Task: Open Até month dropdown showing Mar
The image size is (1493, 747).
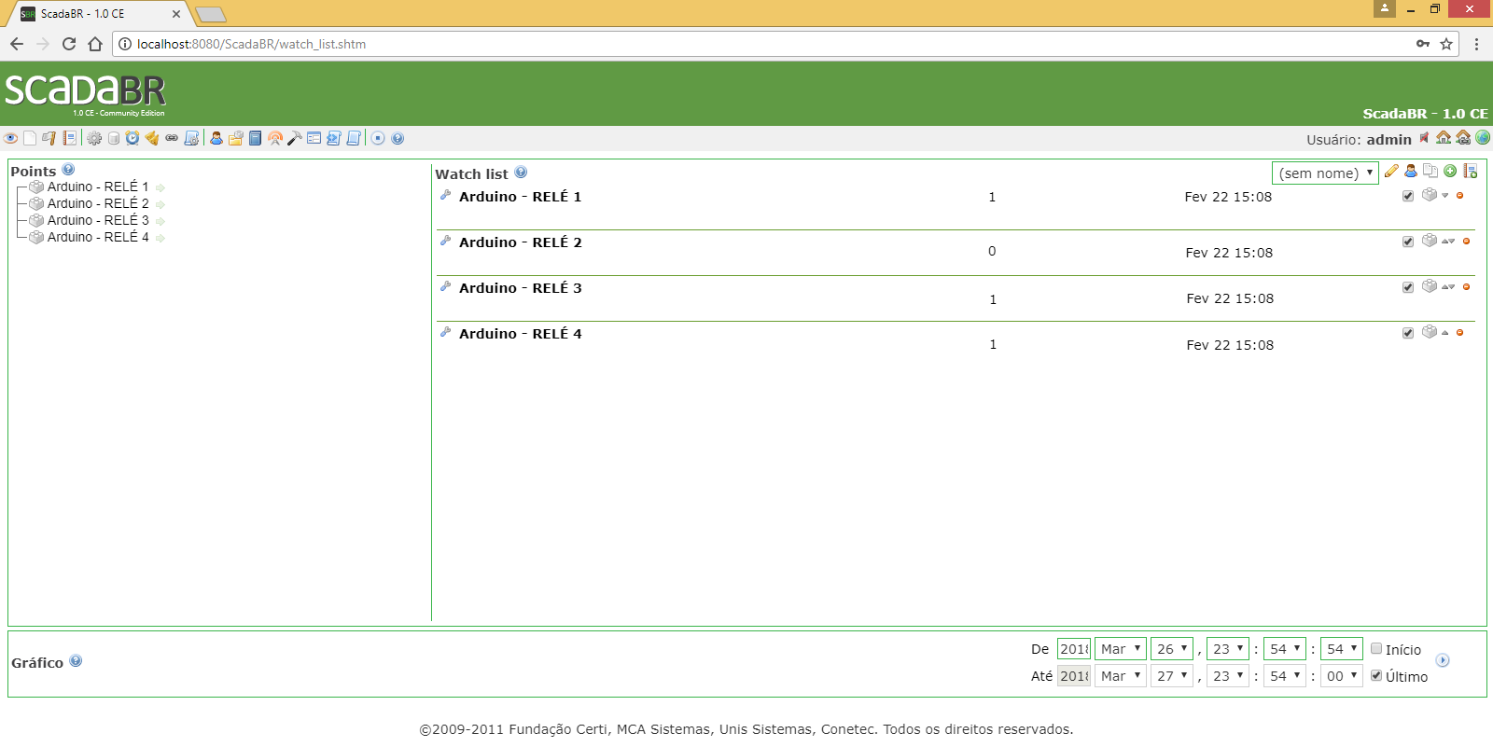Action: 1121,675
